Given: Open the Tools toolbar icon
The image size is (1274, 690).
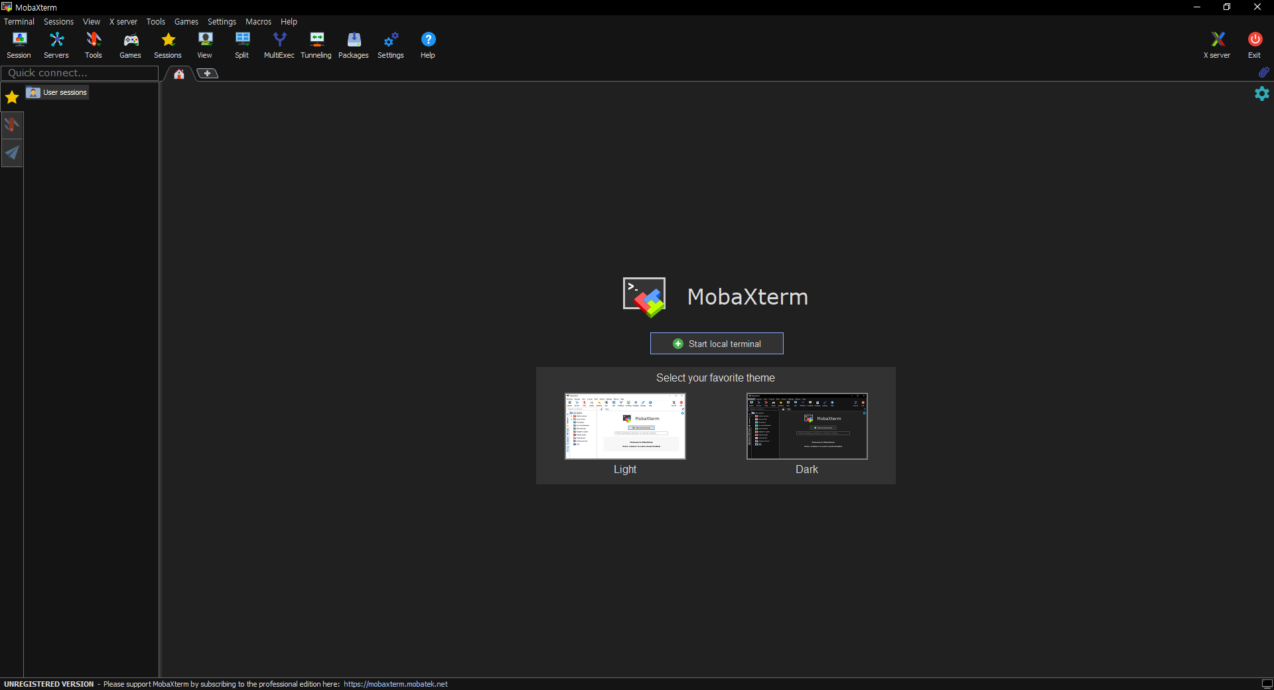Looking at the screenshot, I should (94, 46).
